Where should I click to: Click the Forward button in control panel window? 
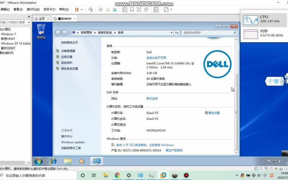[64, 33]
